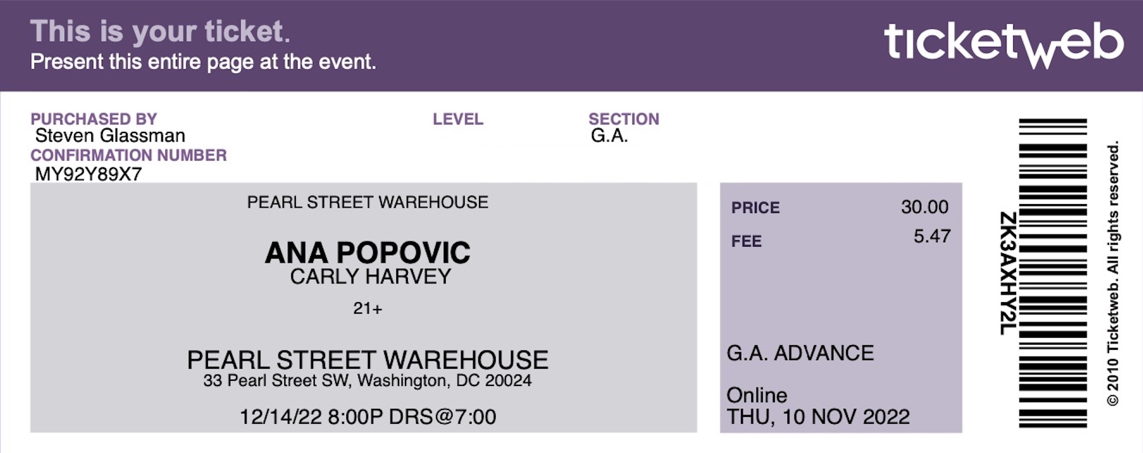This screenshot has width=1143, height=453.
Task: Select the purchaser name Steven Glassman
Action: point(110,135)
